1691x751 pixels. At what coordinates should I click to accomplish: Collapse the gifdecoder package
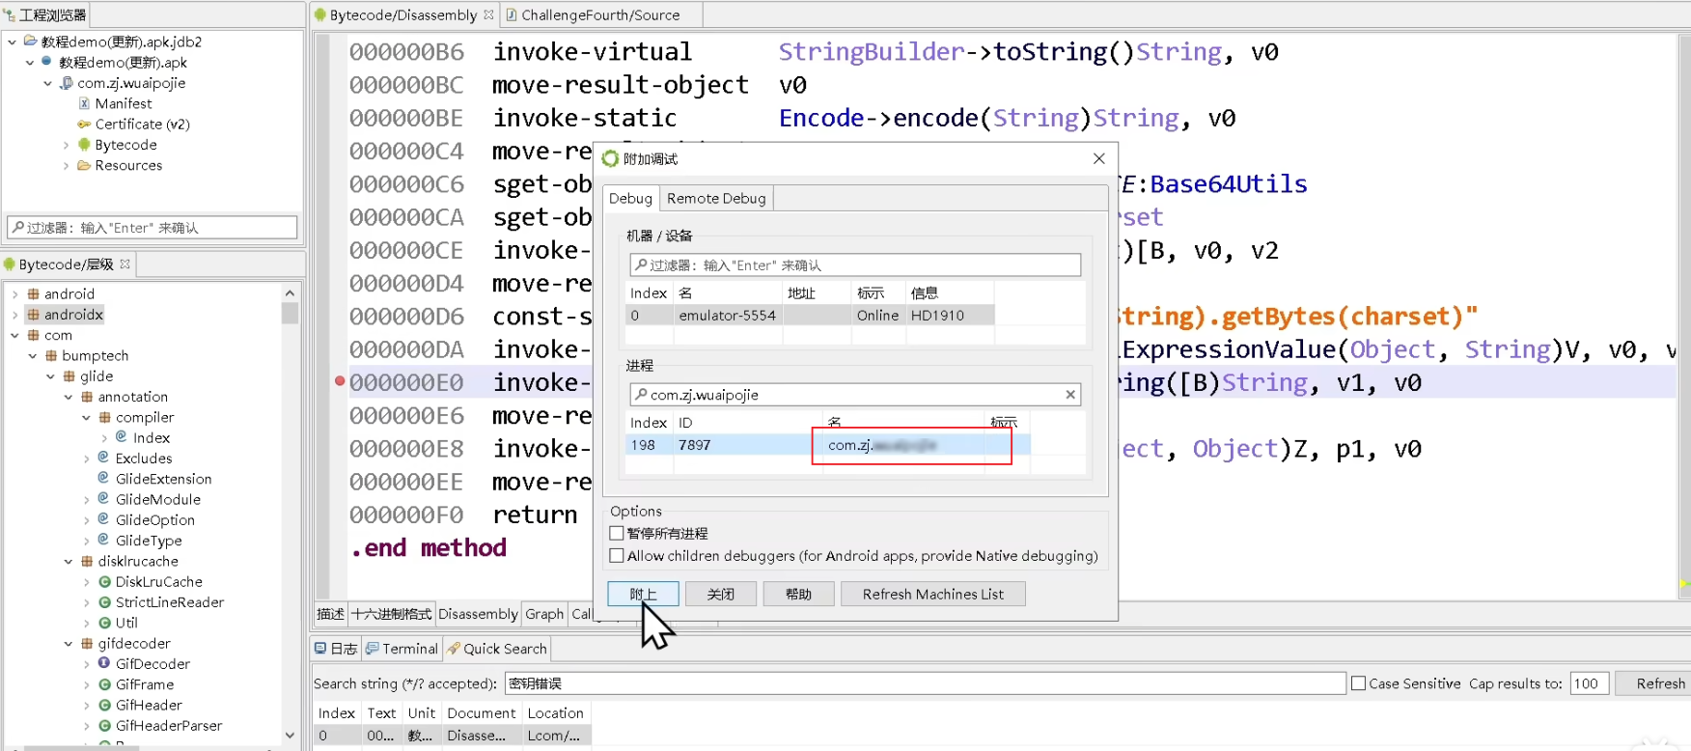click(69, 644)
